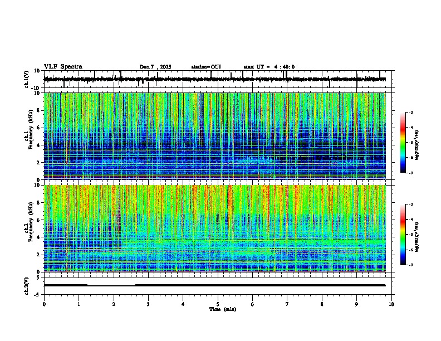The width and height of the screenshot is (441, 341).
Task: Click inside the ch.1 spectrogram plot
Action: click(x=215, y=136)
